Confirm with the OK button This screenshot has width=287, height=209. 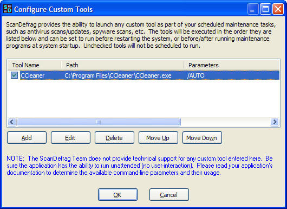[118, 195]
